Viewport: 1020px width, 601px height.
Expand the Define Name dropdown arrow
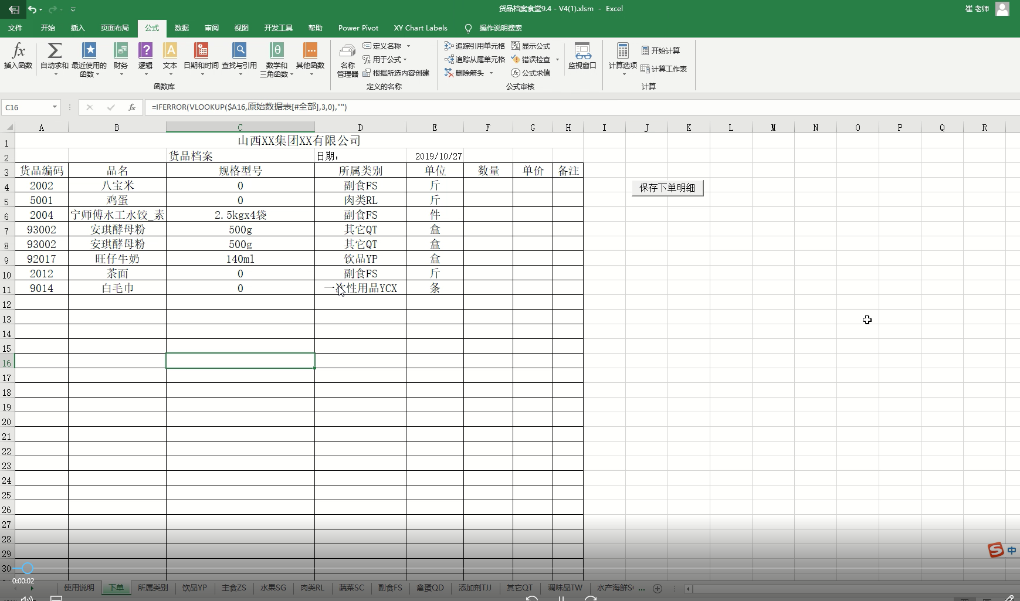tap(409, 46)
